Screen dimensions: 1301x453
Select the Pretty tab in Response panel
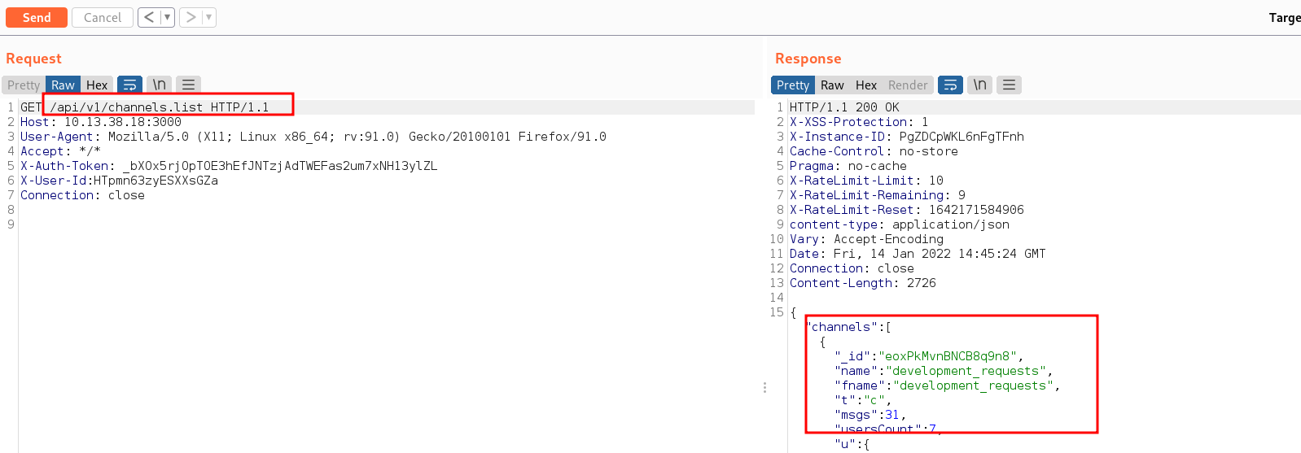coord(793,85)
